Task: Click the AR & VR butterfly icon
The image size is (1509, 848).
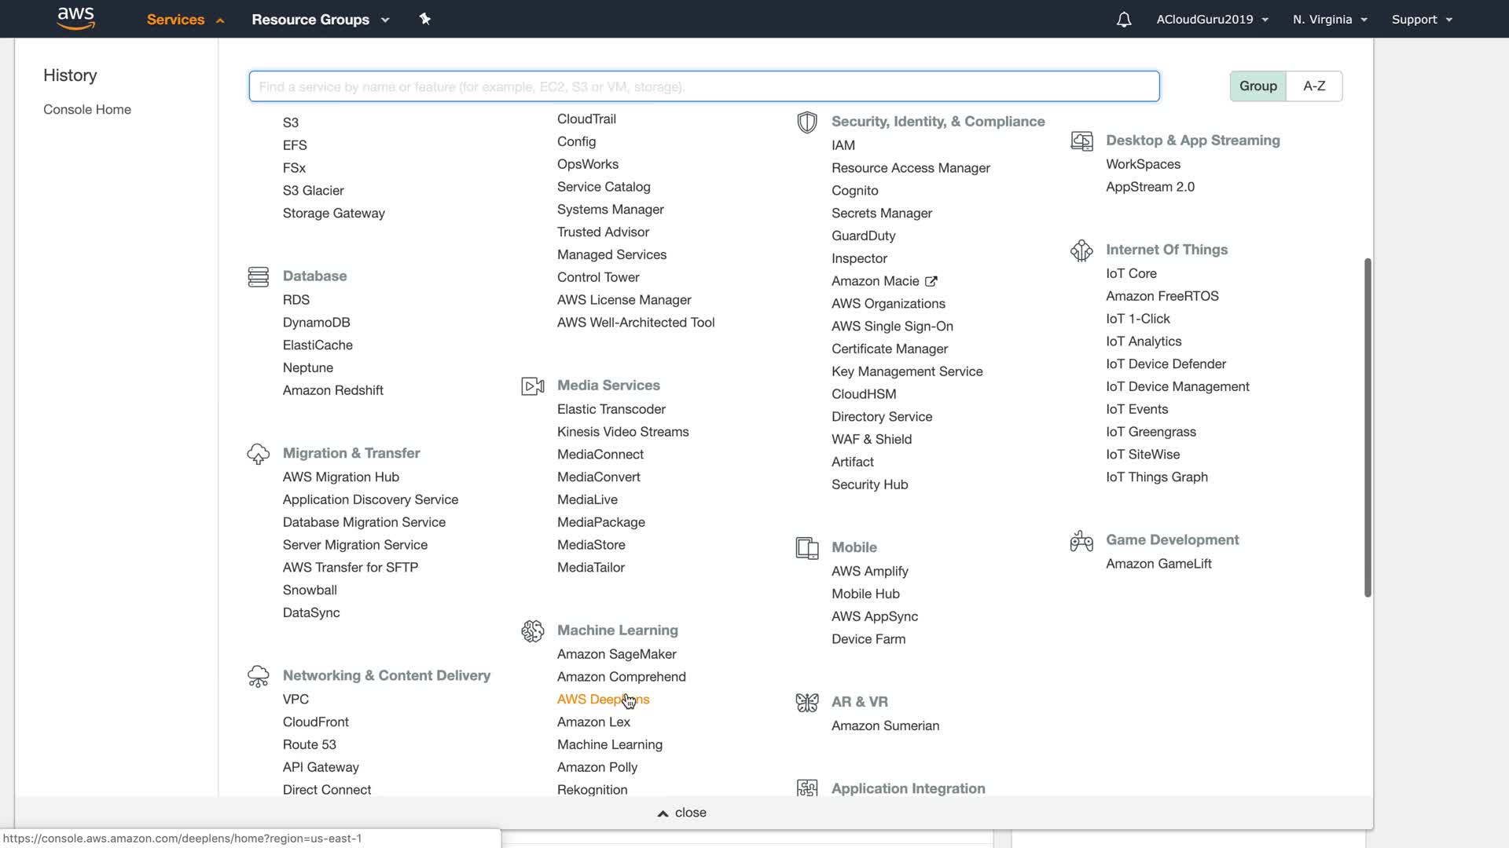Action: (x=806, y=702)
